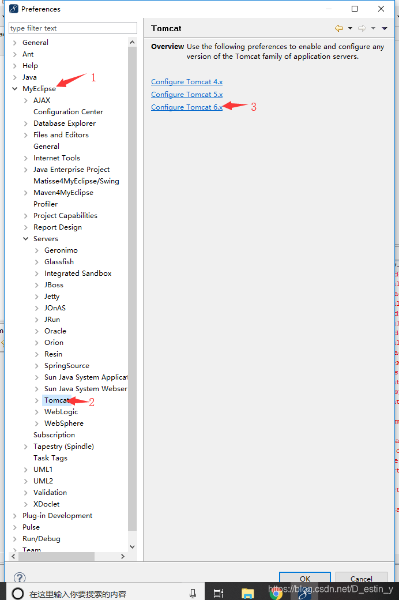This screenshot has height=600, width=399.
Task: Select Configuration Center in the tree
Action: coord(68,111)
